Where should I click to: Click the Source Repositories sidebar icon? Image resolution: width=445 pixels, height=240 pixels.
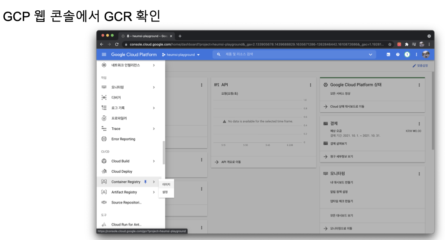104,202
